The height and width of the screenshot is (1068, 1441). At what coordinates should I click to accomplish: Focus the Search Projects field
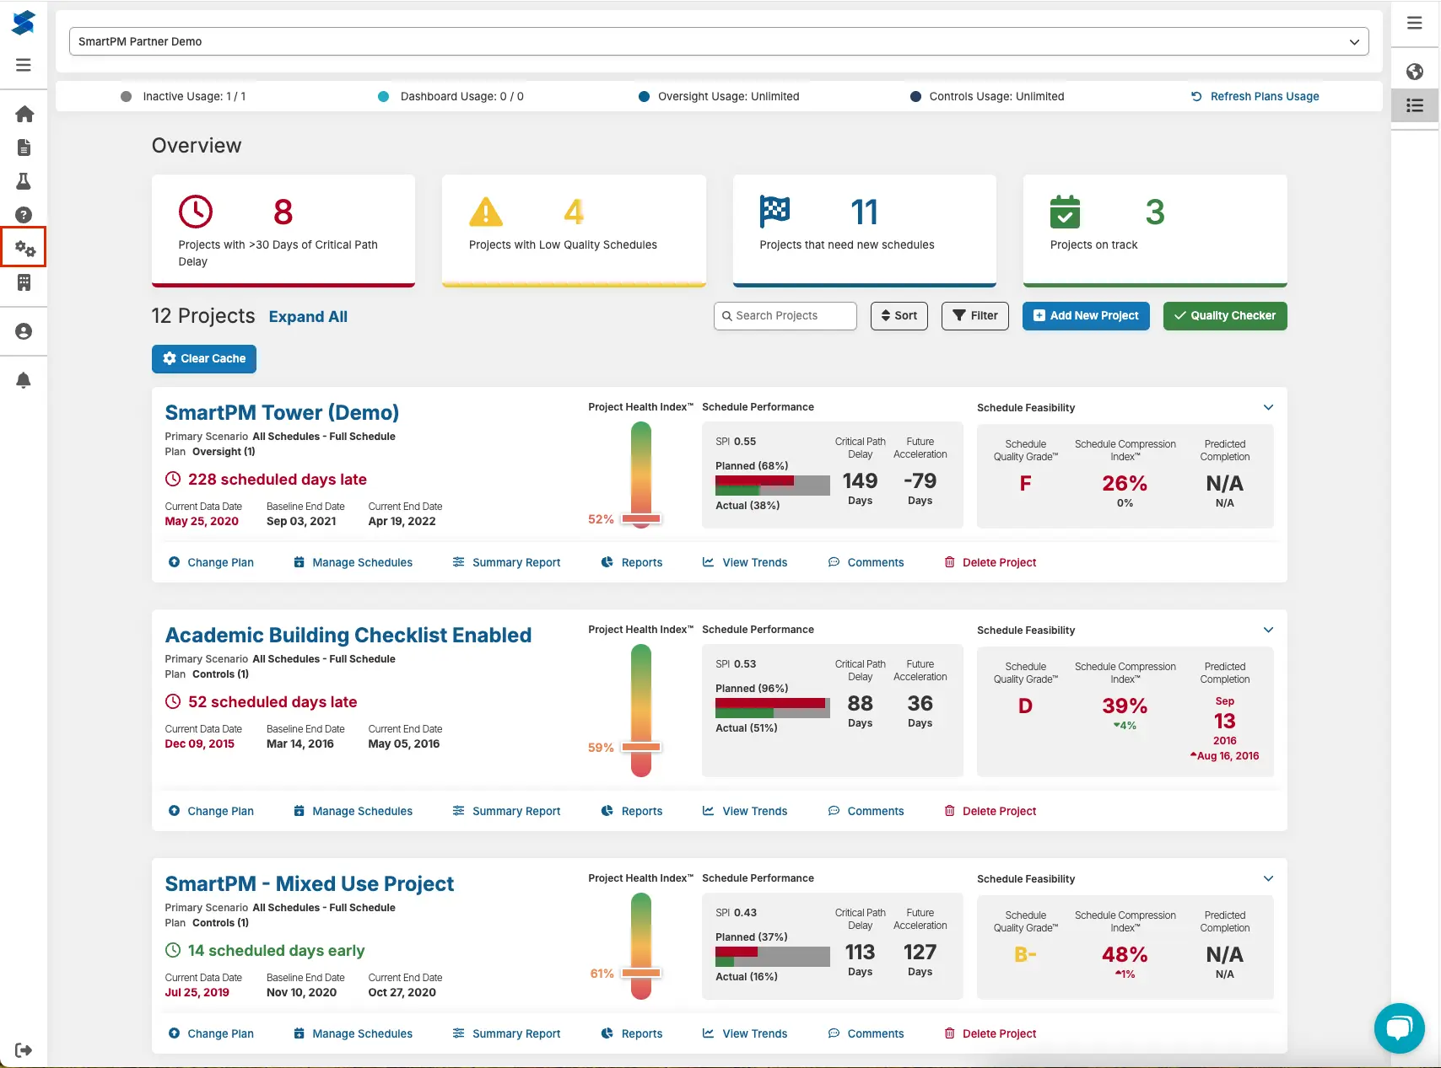(785, 315)
